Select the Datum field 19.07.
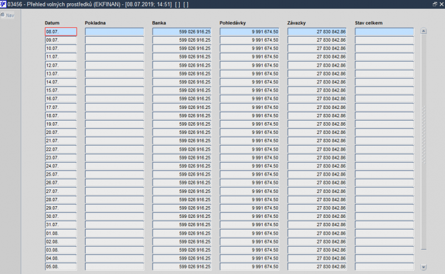This screenshot has height=274, width=445. [x=61, y=124]
